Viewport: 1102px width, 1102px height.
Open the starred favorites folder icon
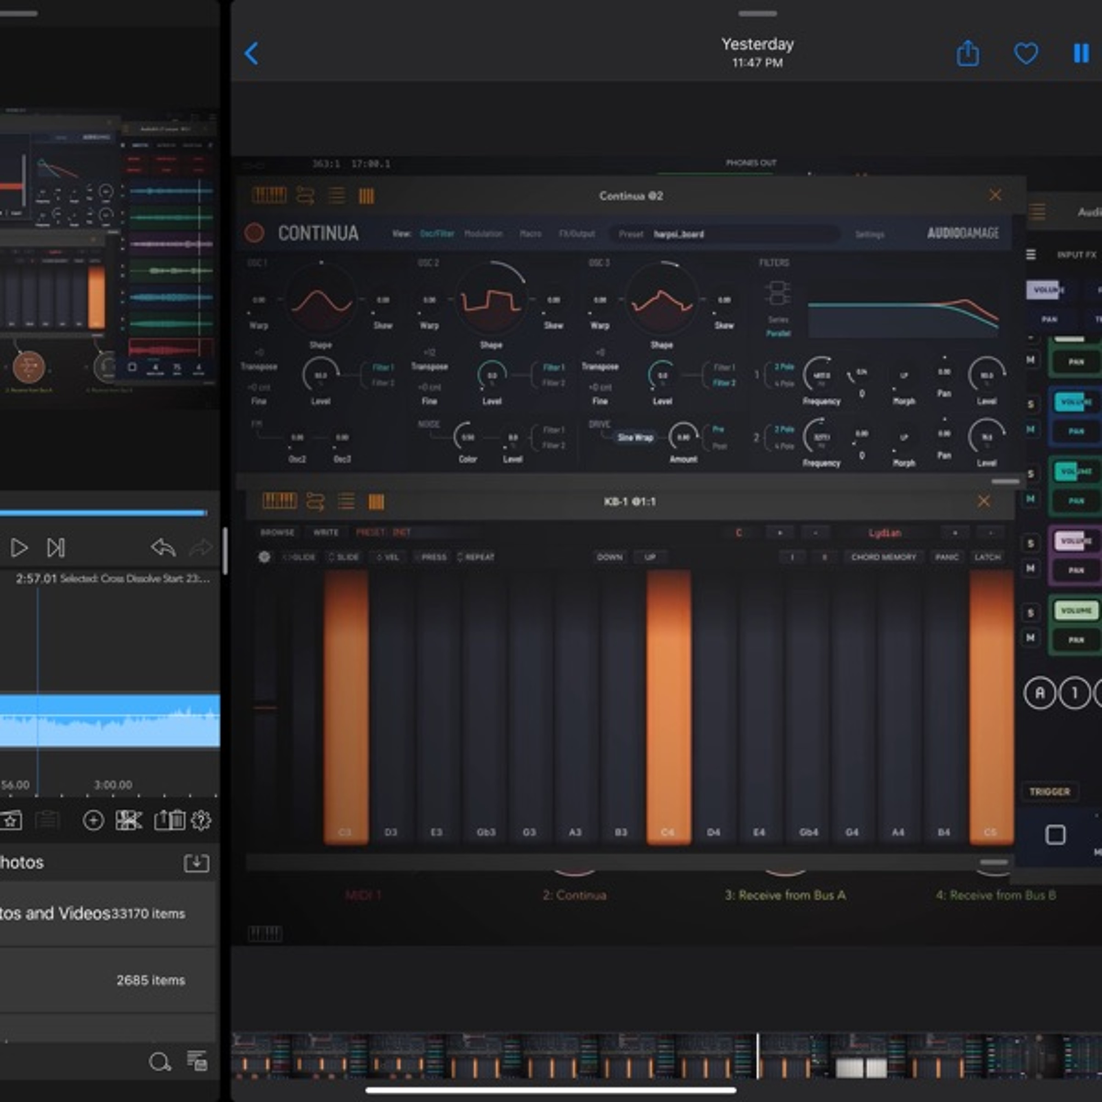click(11, 821)
